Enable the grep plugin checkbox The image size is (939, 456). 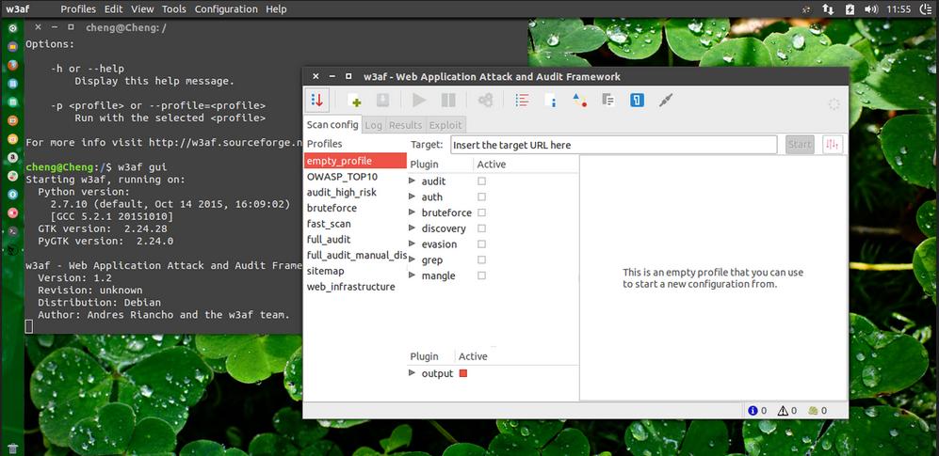[481, 260]
